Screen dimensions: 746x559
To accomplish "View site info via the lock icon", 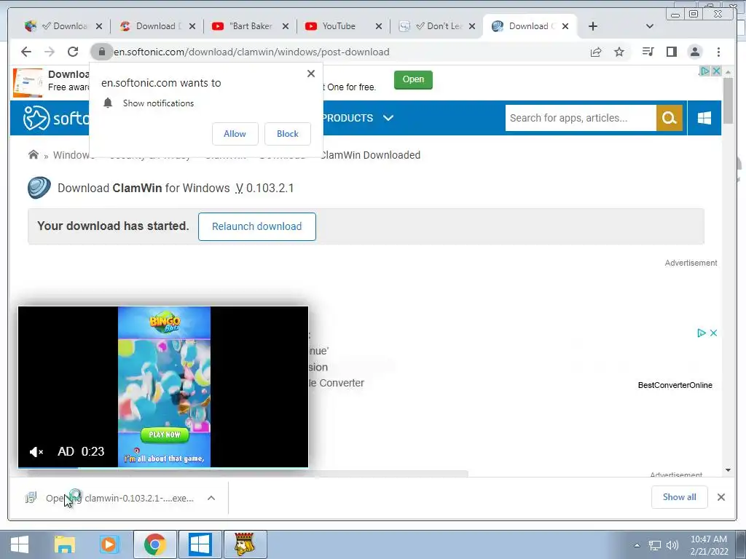I will (x=101, y=52).
